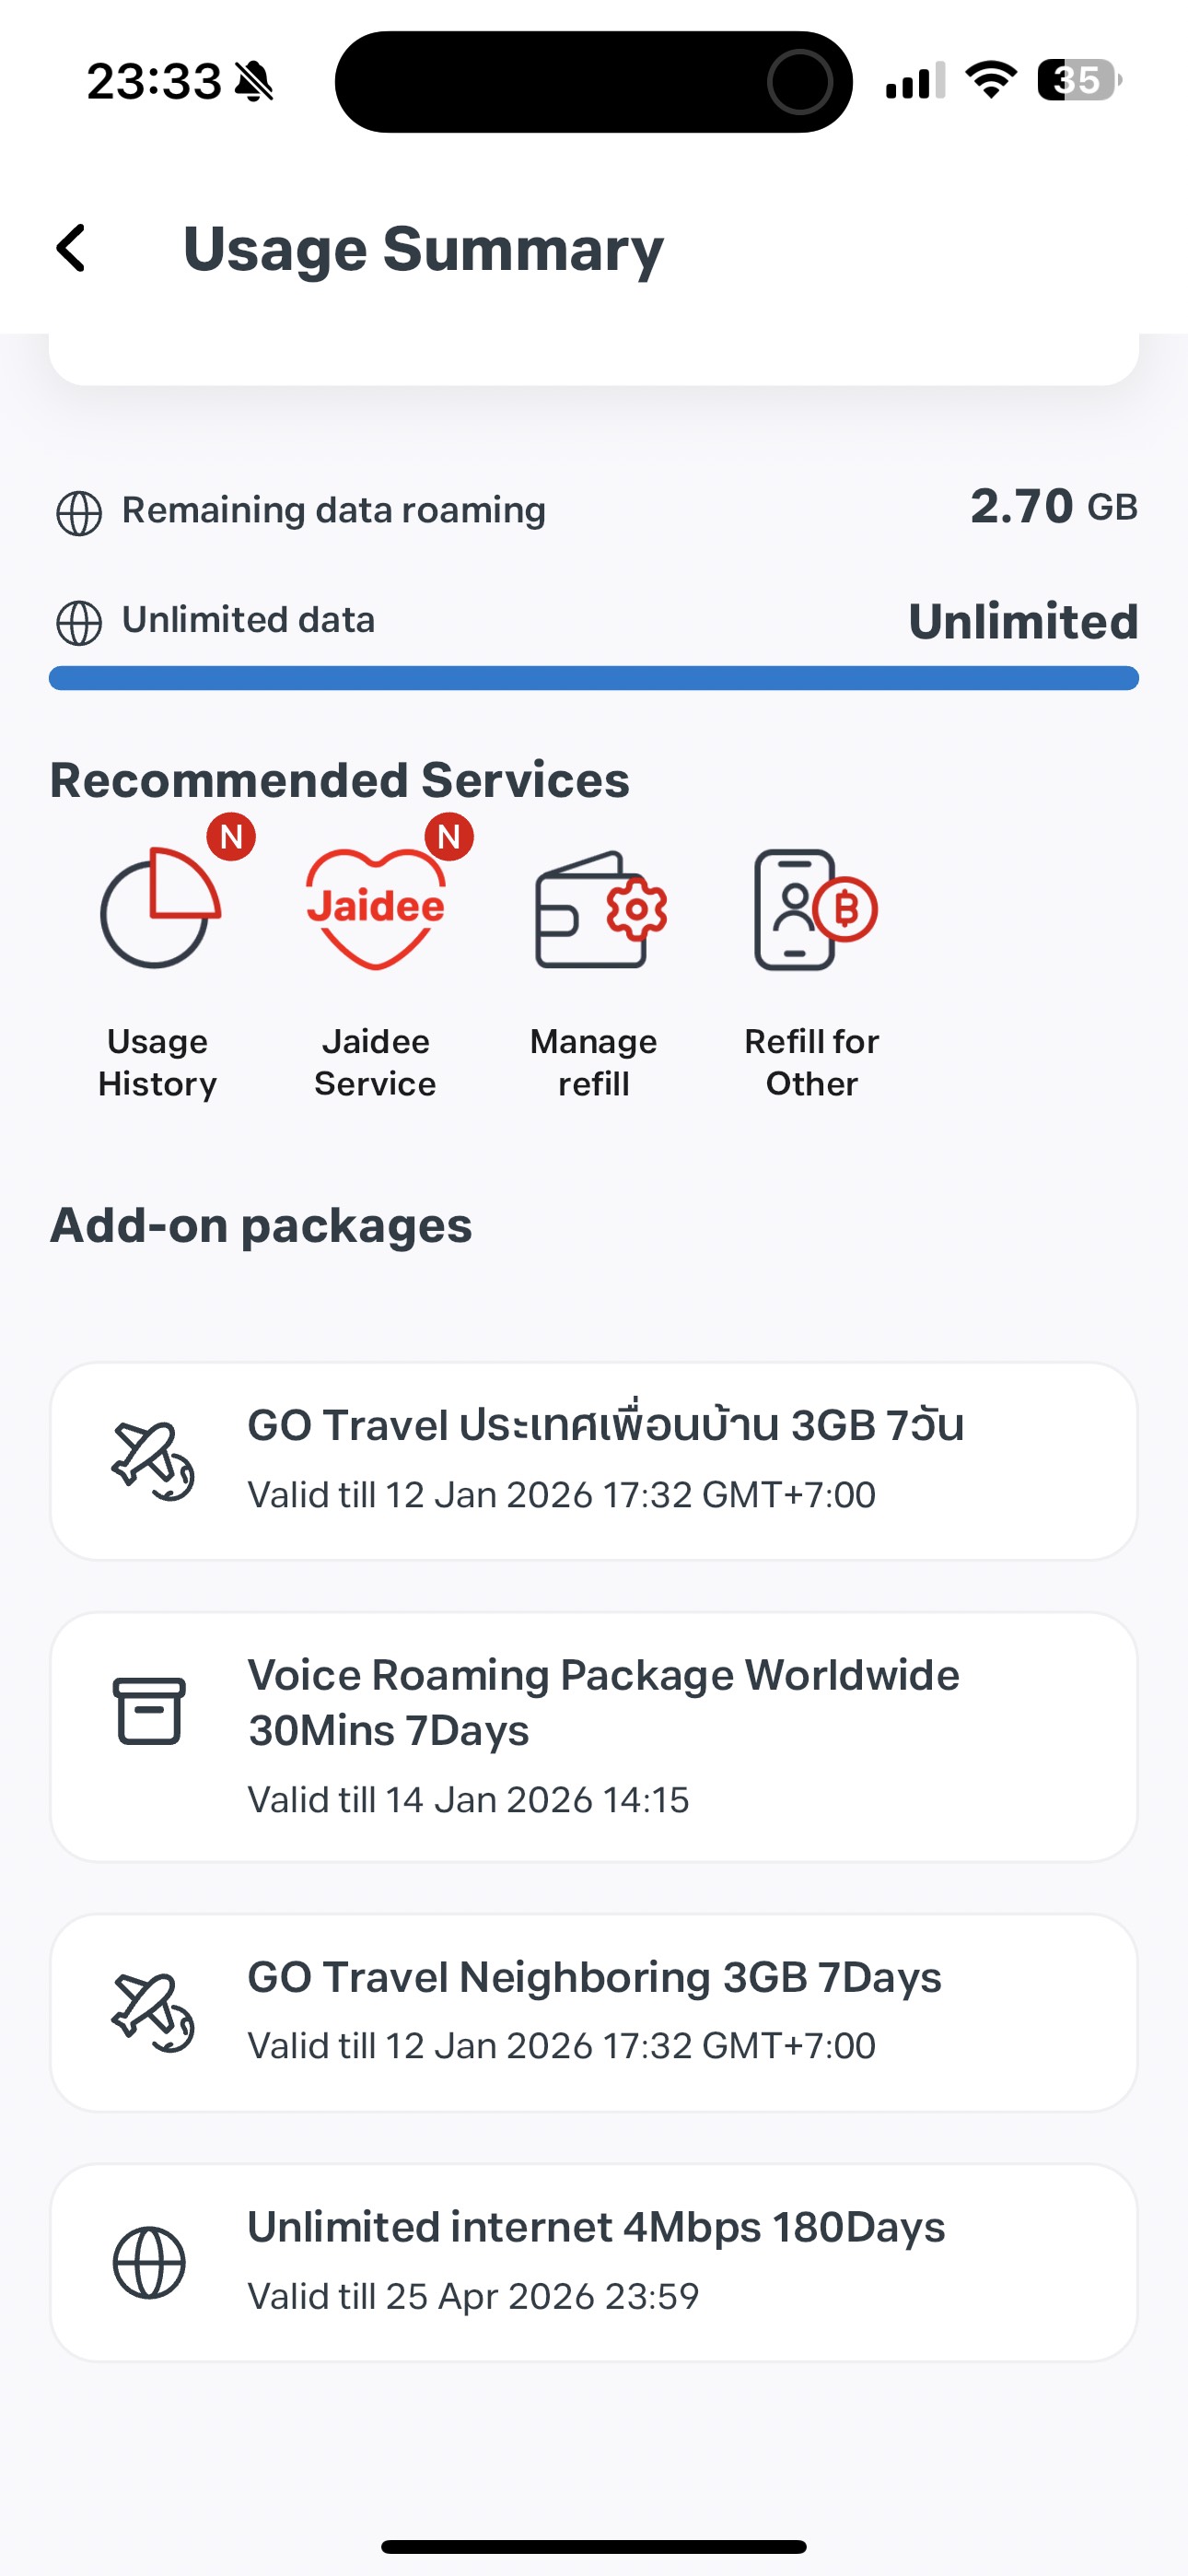Tap the Usage History label text
The height and width of the screenshot is (2576, 1188).
pos(158,1062)
